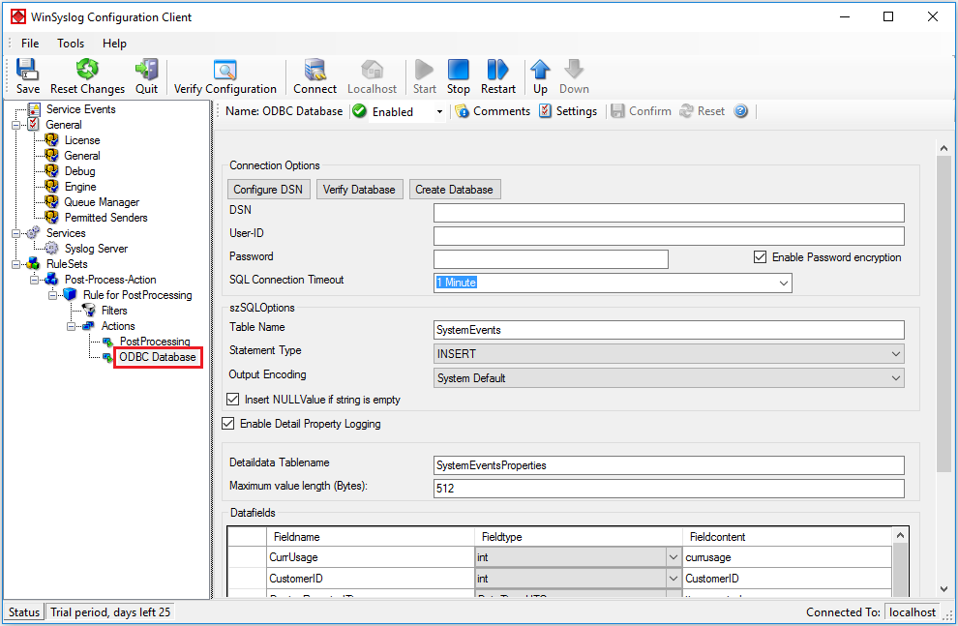The width and height of the screenshot is (958, 626).
Task: Select Syslog Server in tree
Action: coord(96,249)
